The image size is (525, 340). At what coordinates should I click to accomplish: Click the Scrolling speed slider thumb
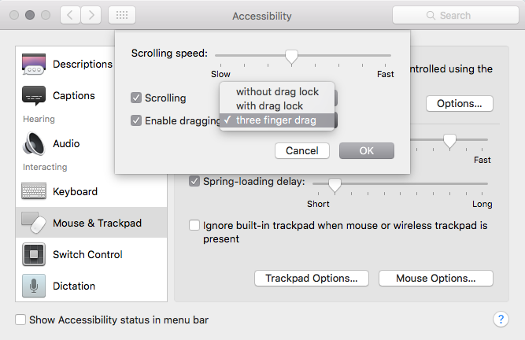(291, 56)
